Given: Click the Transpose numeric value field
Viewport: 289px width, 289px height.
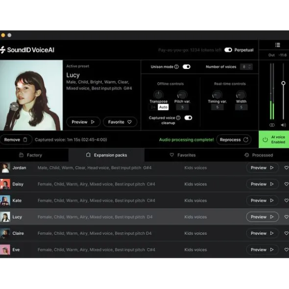Looking at the screenshot, I should 153,107.
